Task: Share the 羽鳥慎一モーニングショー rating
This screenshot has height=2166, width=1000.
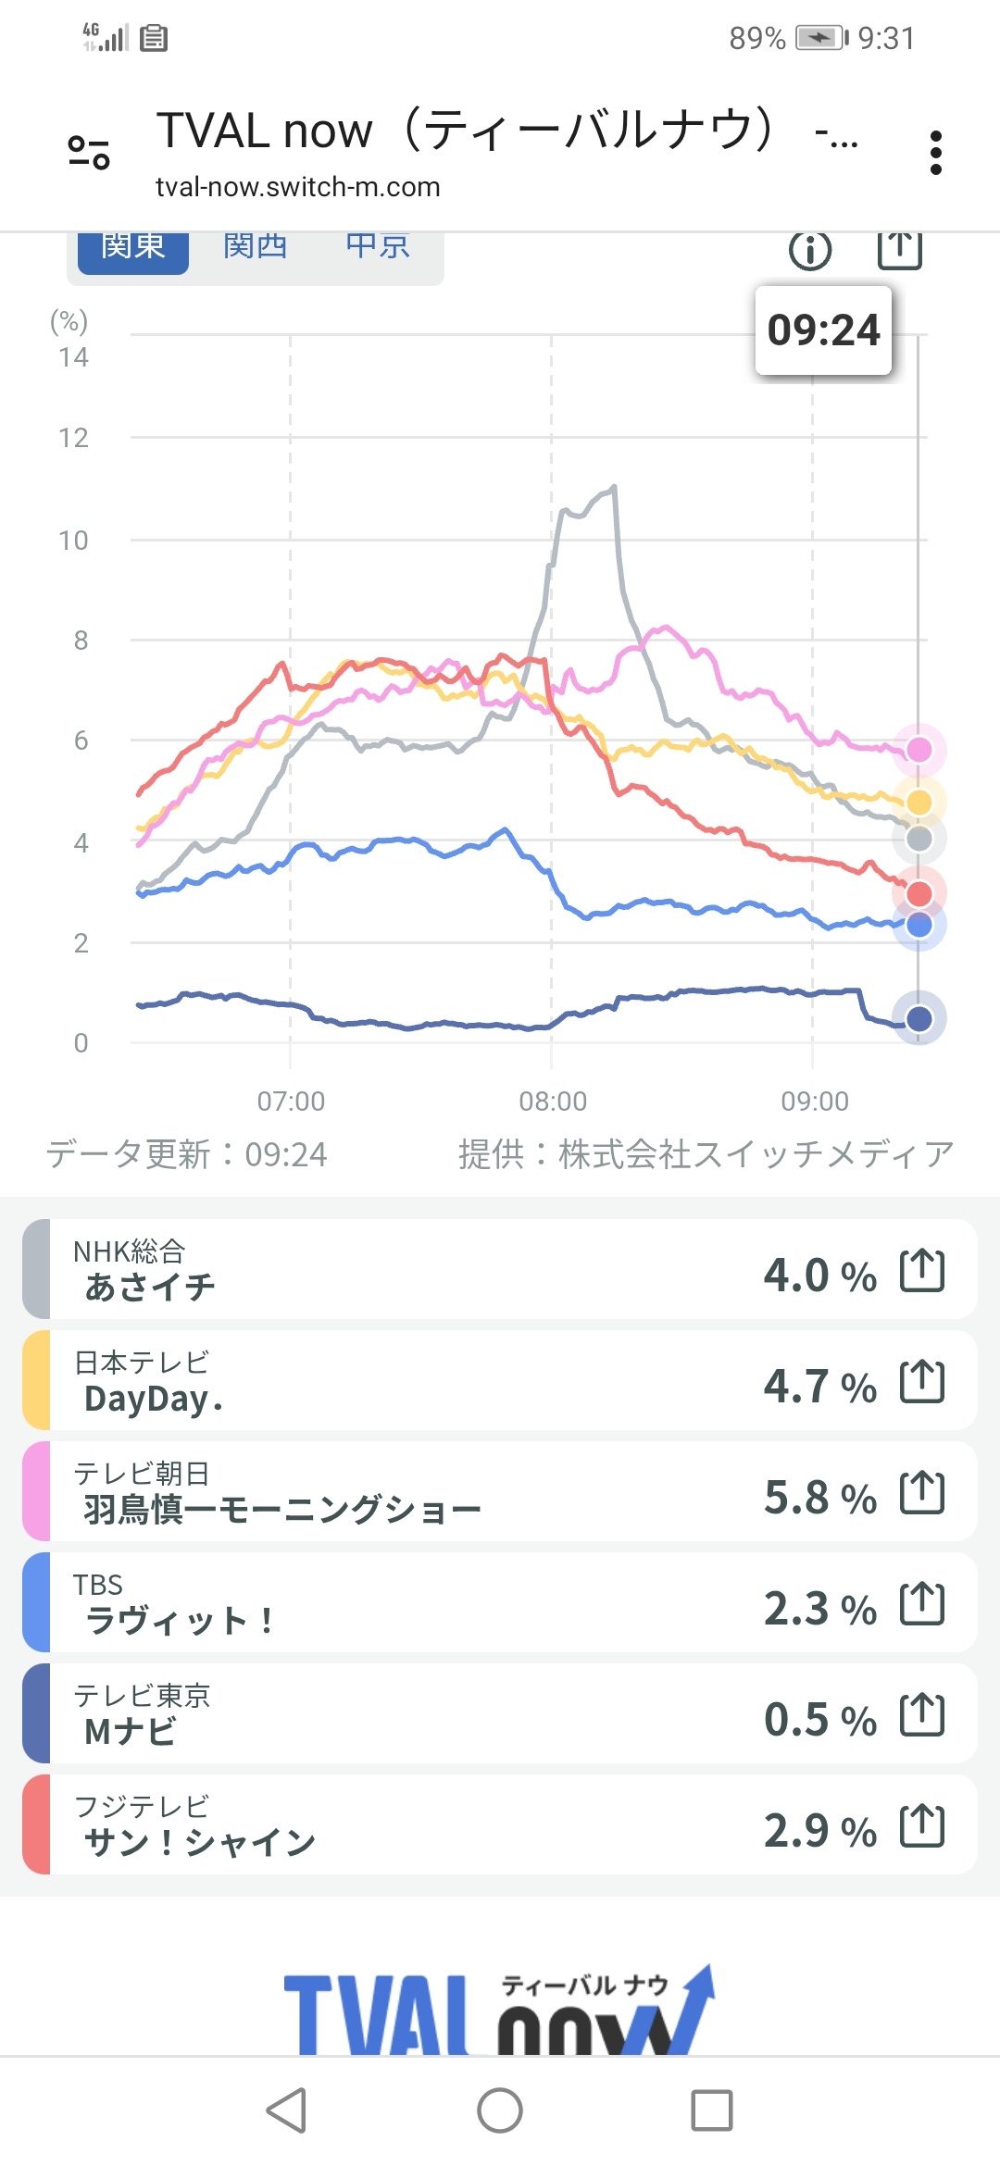Action: pos(922,1493)
